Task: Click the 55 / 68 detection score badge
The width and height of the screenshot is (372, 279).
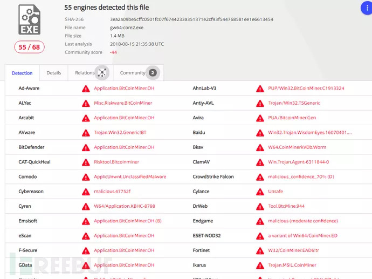Action: pyautogui.click(x=29, y=47)
